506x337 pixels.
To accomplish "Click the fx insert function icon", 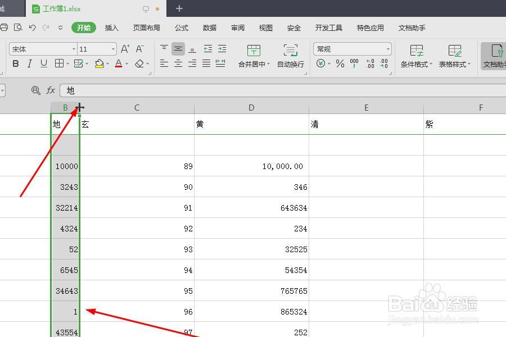I will pyautogui.click(x=51, y=90).
